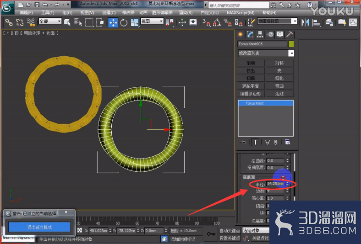This screenshot has height=244, width=361.
Task: Click the Select and Link chain icon
Action: pyautogui.click(x=9, y=22)
